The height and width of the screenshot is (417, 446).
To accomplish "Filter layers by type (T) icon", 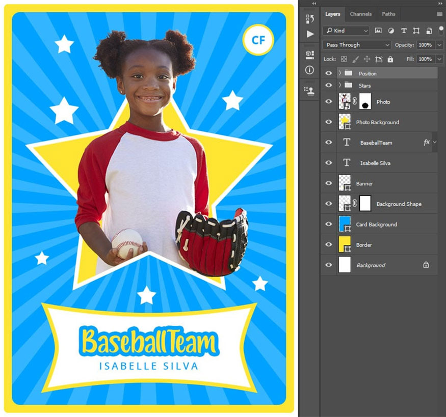I will pyautogui.click(x=404, y=31).
